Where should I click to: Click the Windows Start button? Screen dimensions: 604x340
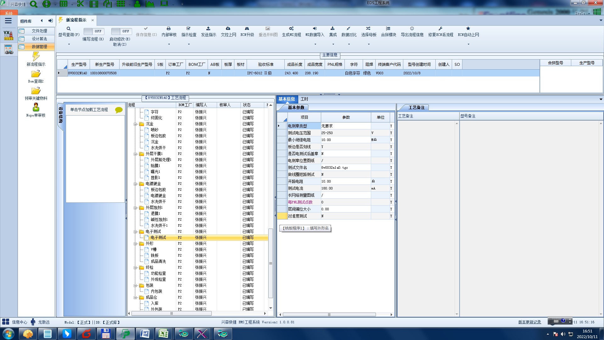click(x=8, y=334)
